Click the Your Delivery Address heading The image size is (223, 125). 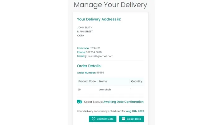tap(99, 19)
